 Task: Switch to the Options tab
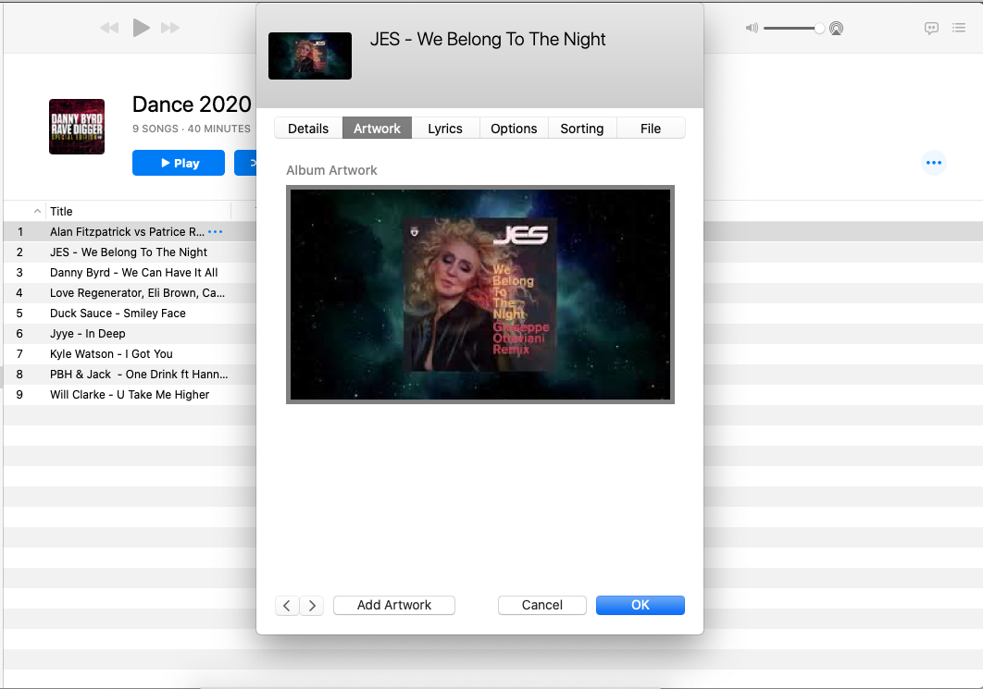click(514, 128)
